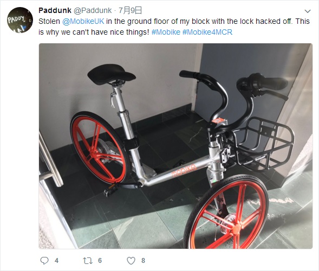Open the Mobike bicycle photo
This screenshot has height=271, width=319.
coord(175,146)
